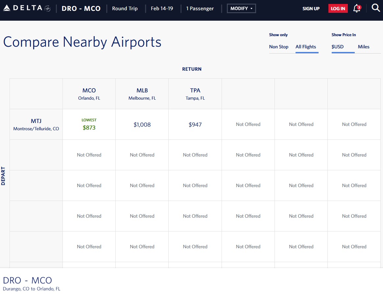The width and height of the screenshot is (383, 294).
Task: Click the Feb 14-19 dates in header
Action: point(162,9)
